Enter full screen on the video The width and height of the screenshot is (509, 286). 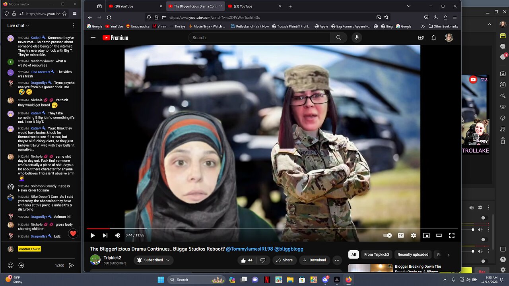coord(452,236)
